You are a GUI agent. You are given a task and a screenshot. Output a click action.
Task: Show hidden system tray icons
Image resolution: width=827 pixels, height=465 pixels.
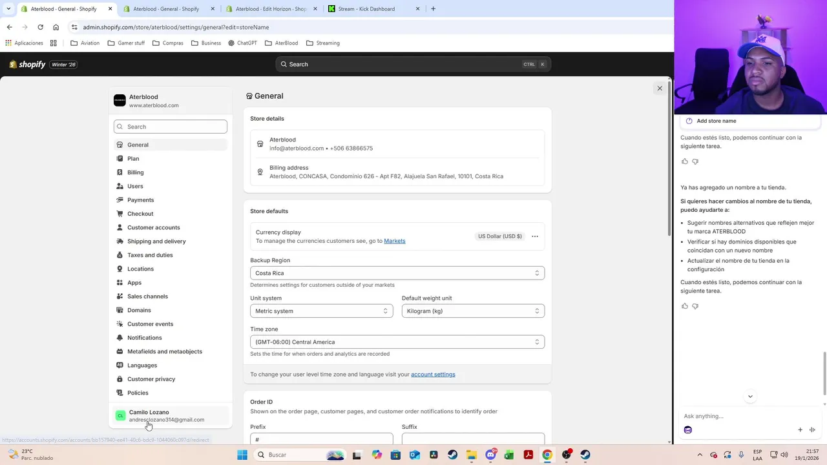pos(700,455)
